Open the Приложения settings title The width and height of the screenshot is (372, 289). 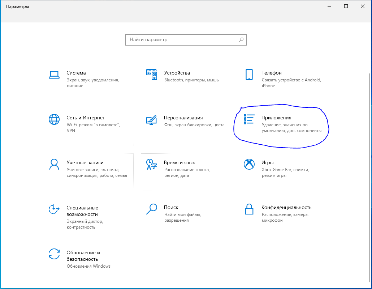point(276,118)
